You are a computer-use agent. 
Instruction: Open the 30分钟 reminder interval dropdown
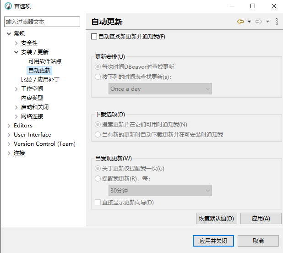[160, 190]
